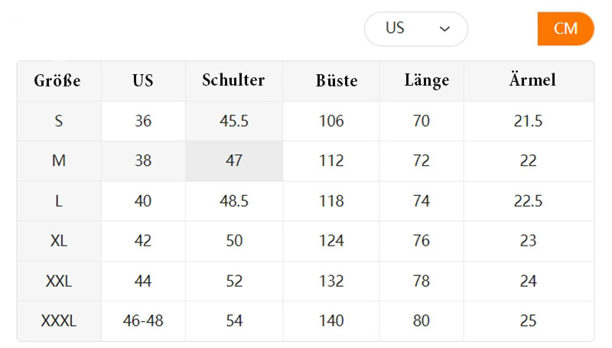Image resolution: width=612 pixels, height=348 pixels.
Task: Click the highlighted 47 Schulter cell
Action: 234,161
